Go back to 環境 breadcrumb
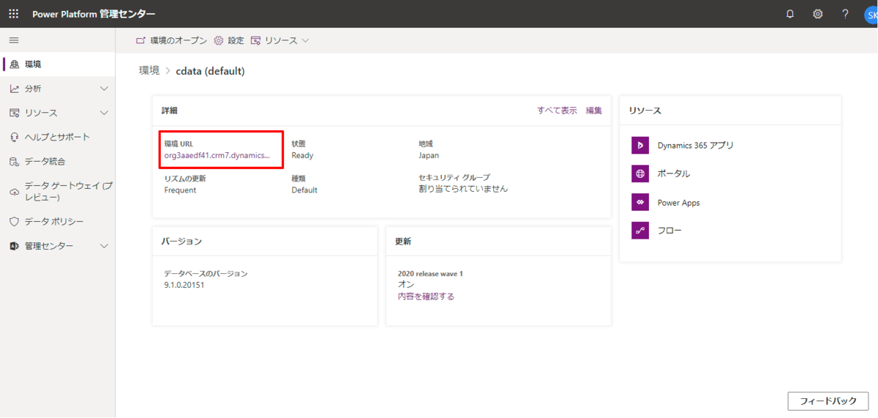This screenshot has height=418, width=878. click(149, 71)
